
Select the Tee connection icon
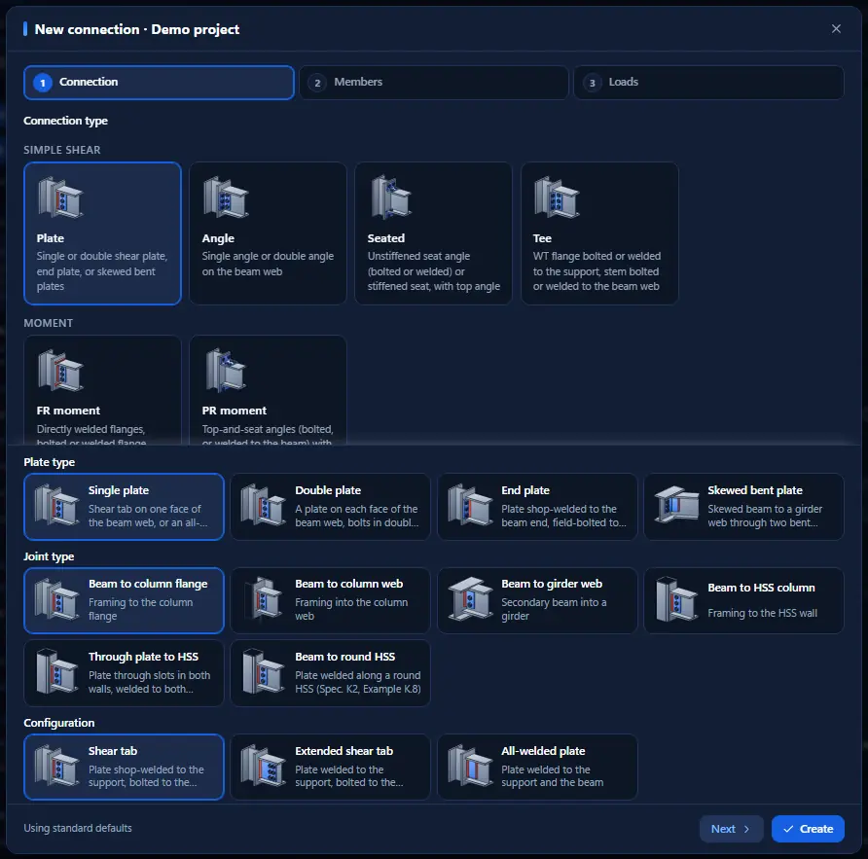point(557,197)
